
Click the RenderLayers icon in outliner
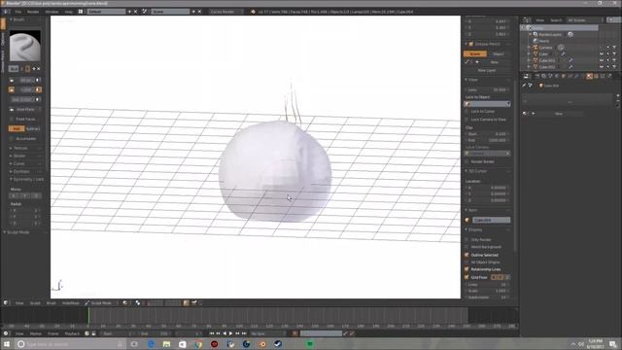536,35
